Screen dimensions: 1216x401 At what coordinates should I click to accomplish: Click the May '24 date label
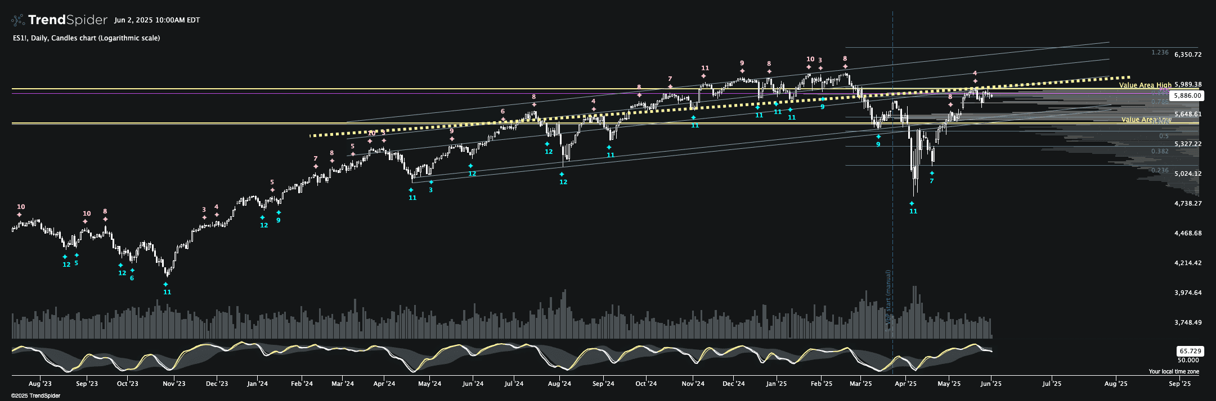coord(430,384)
